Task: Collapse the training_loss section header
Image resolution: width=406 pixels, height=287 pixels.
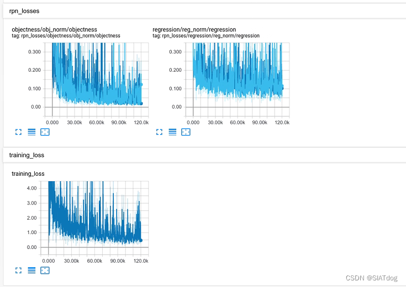Action: tap(204, 155)
